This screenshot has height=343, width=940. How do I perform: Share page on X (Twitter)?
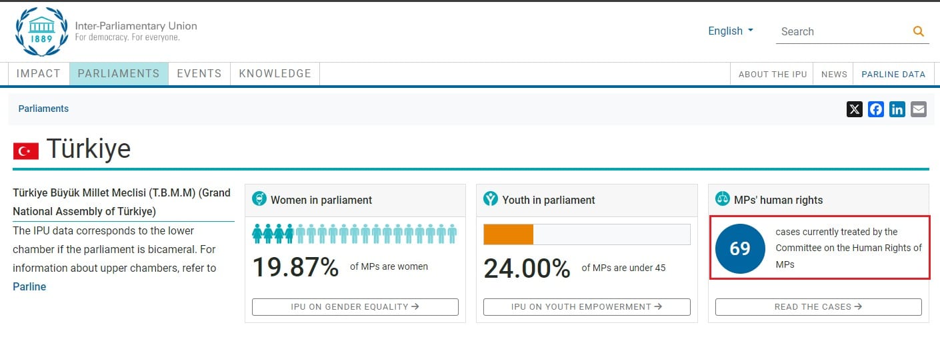[x=855, y=109]
